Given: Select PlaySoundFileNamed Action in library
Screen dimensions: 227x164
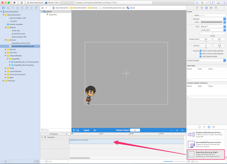Looking at the screenshot, I should click(206, 134).
